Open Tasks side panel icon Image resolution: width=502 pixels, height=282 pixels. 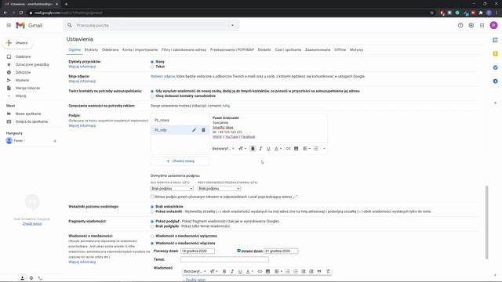[x=495, y=67]
